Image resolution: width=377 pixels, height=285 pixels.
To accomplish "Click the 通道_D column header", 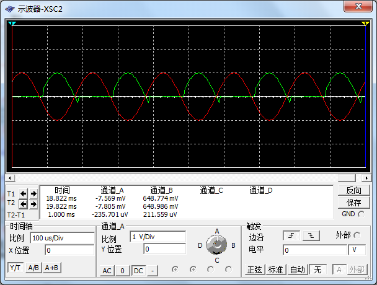I will point(261,191).
